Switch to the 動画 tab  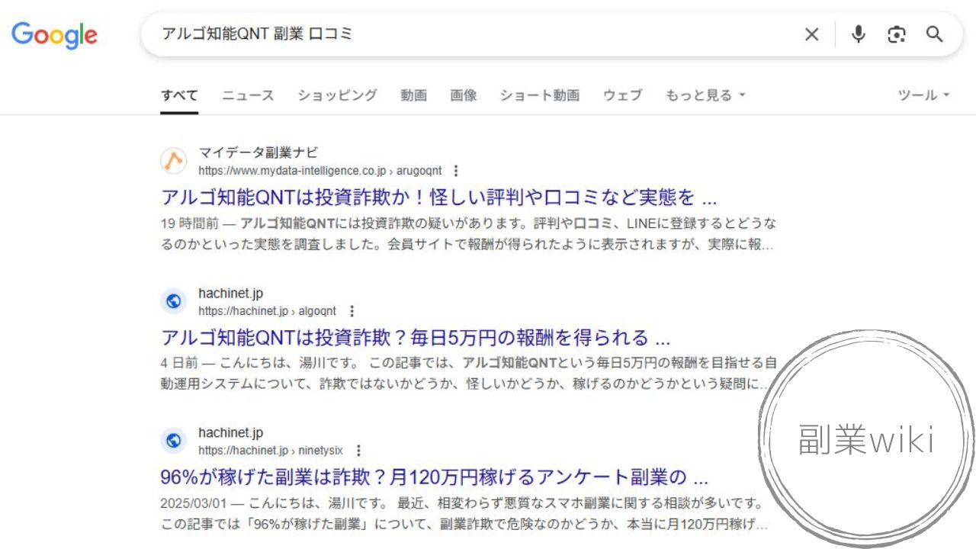[413, 95]
